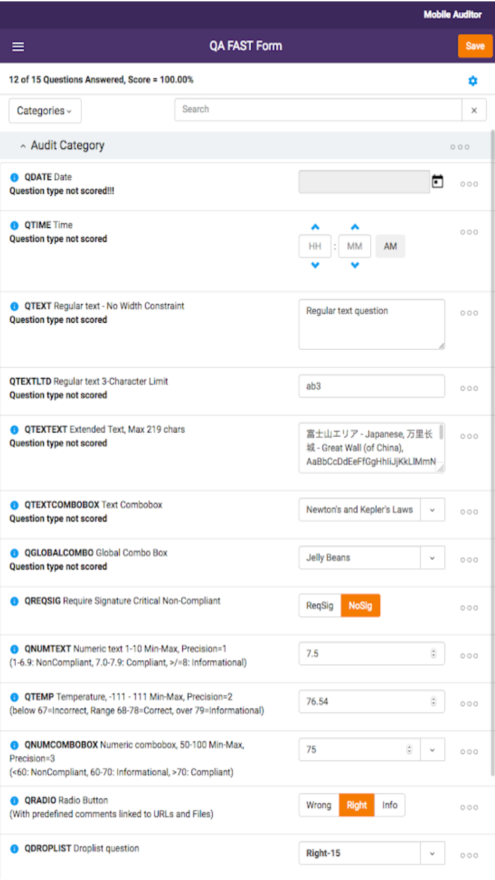This screenshot has height=880, width=495.
Task: Open the Categories dropdown
Action: [44, 111]
